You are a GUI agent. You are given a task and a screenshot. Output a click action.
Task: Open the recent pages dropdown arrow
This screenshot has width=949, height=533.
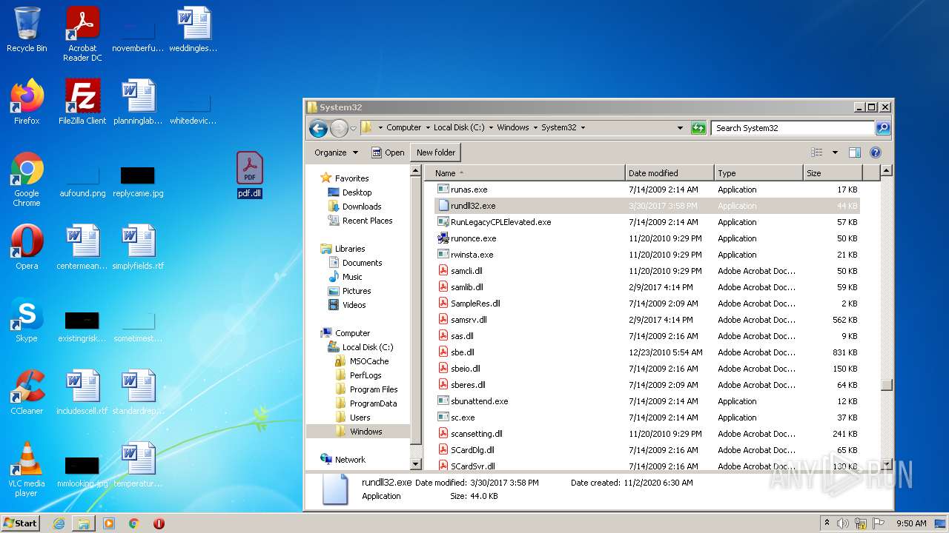click(x=354, y=128)
